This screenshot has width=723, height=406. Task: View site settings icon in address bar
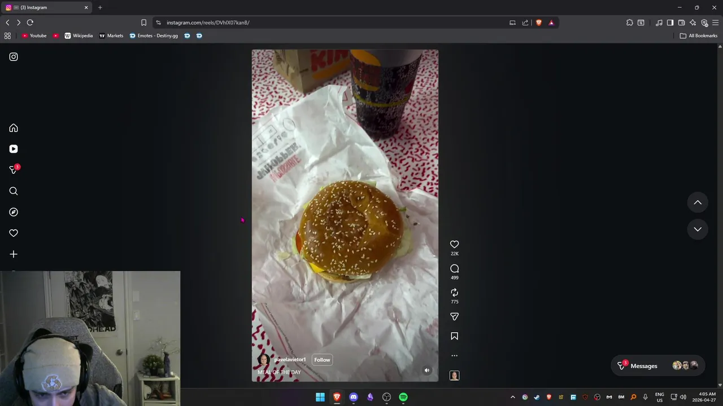tap(158, 23)
